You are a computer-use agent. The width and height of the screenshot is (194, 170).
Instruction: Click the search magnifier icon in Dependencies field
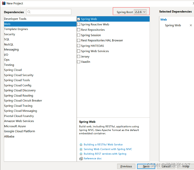pyautogui.click(x=29, y=12)
